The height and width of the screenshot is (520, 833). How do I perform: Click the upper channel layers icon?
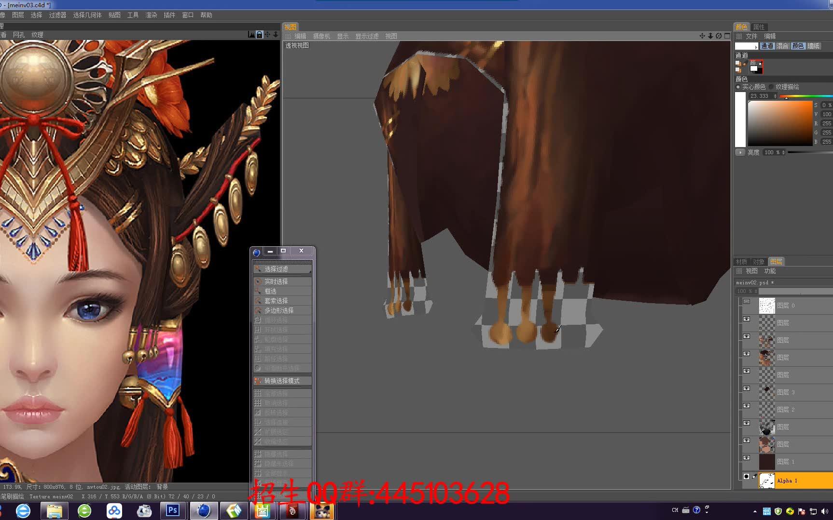[738, 64]
